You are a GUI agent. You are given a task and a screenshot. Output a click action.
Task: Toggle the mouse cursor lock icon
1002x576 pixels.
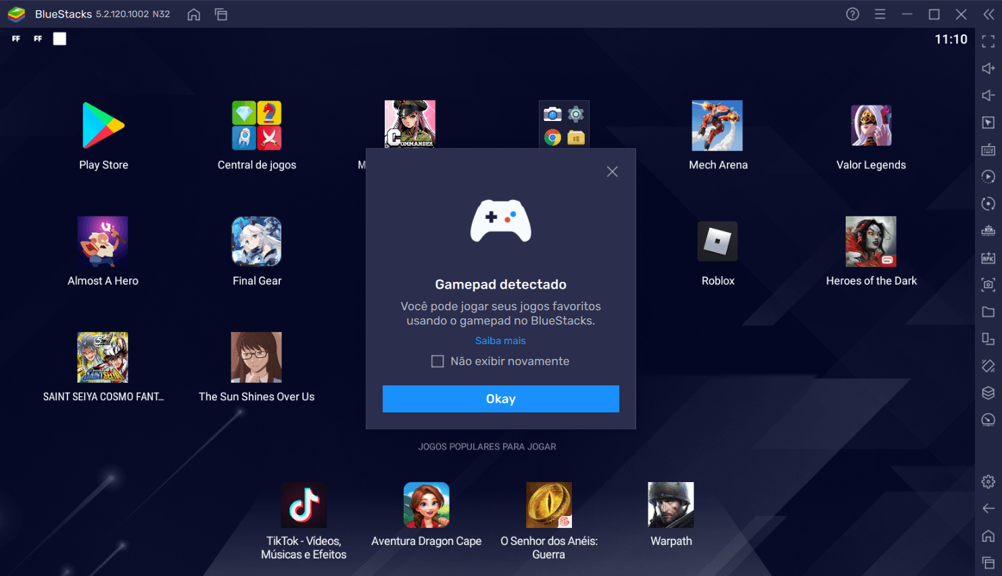click(988, 122)
